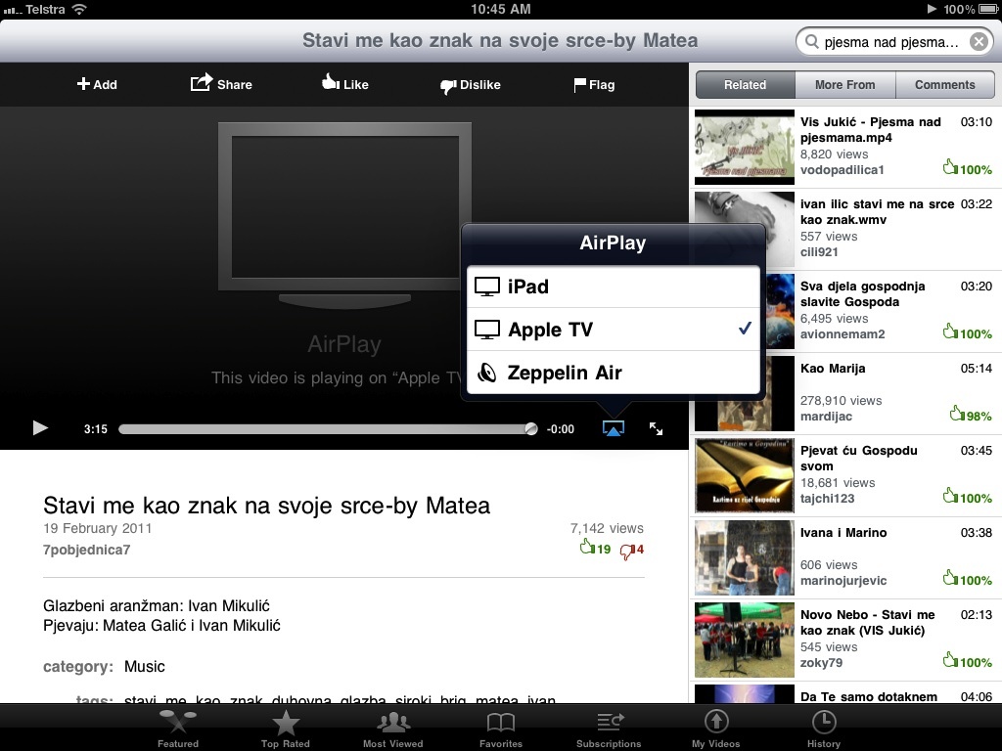The height and width of the screenshot is (751, 1002).
Task: Flag this video
Action: click(x=594, y=85)
